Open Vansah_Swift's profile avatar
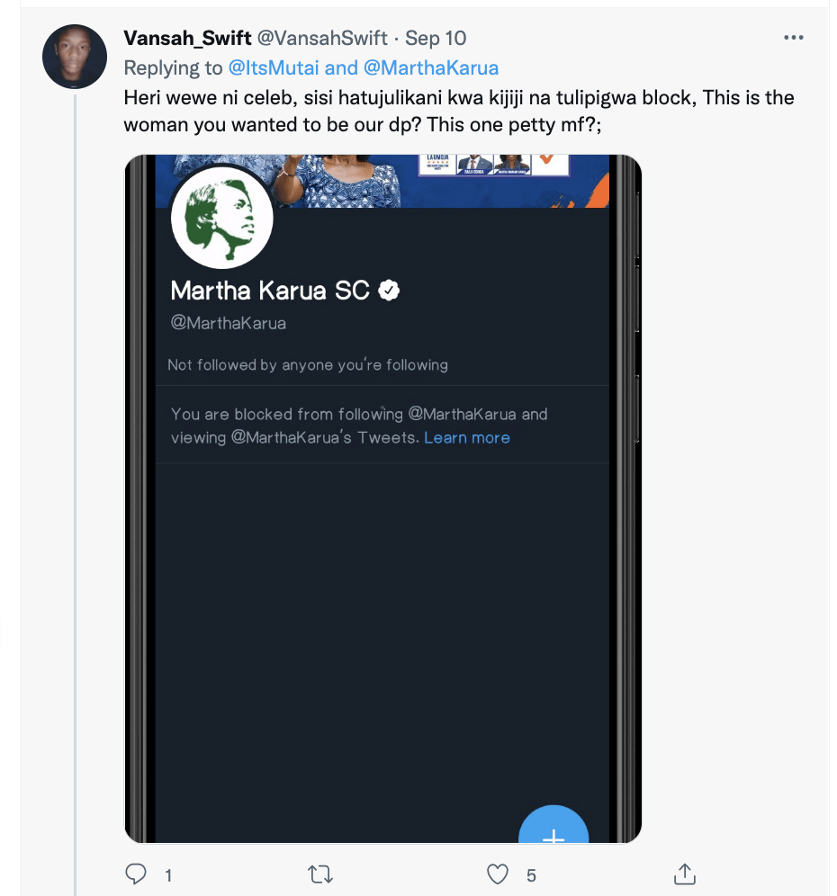This screenshot has height=896, width=837. pyautogui.click(x=75, y=56)
